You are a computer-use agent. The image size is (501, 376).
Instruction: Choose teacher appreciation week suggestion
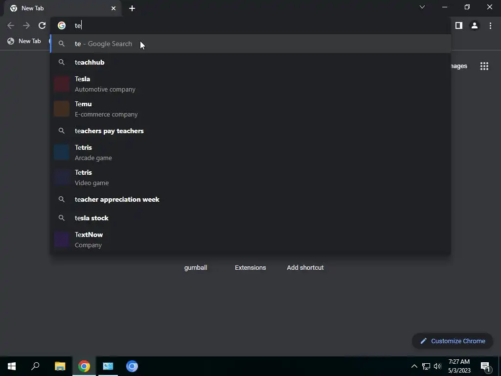(250, 199)
